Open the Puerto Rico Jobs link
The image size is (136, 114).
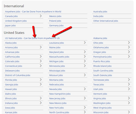(102, 61)
